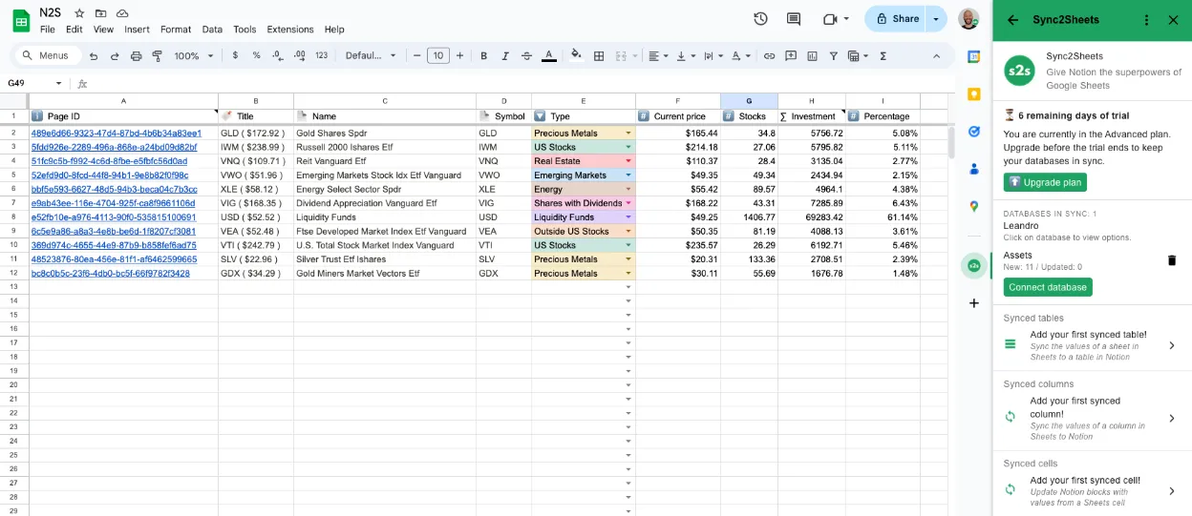The width and height of the screenshot is (1192, 516).
Task: Click the Share button
Action: [x=897, y=18]
